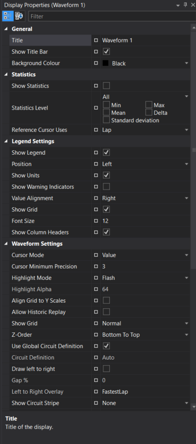Enable Show Statistics checkbox

click(106, 86)
